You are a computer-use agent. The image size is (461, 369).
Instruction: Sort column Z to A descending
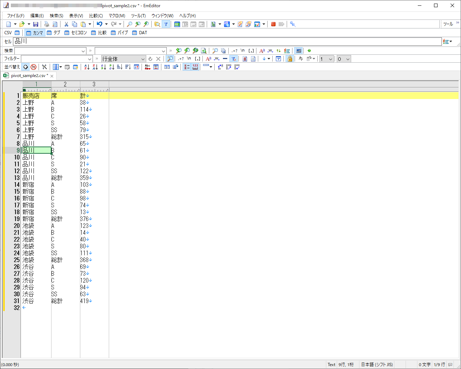(x=95, y=67)
